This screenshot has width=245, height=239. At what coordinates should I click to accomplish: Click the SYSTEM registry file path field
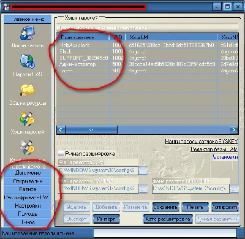(98, 189)
